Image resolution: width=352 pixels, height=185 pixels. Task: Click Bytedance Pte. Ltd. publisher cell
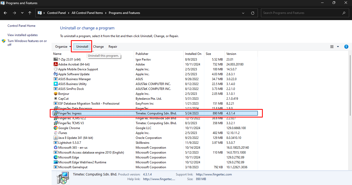[x=149, y=99]
